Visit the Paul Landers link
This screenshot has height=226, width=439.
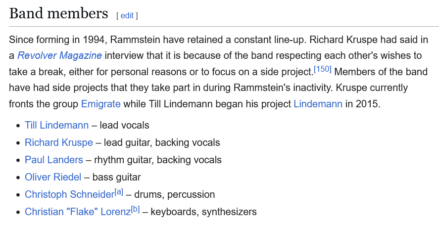[x=54, y=160]
